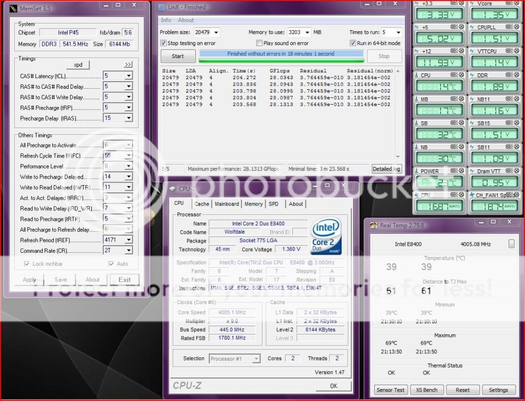Close the NB11 sensor tile

pyautogui.click(x=517, y=99)
